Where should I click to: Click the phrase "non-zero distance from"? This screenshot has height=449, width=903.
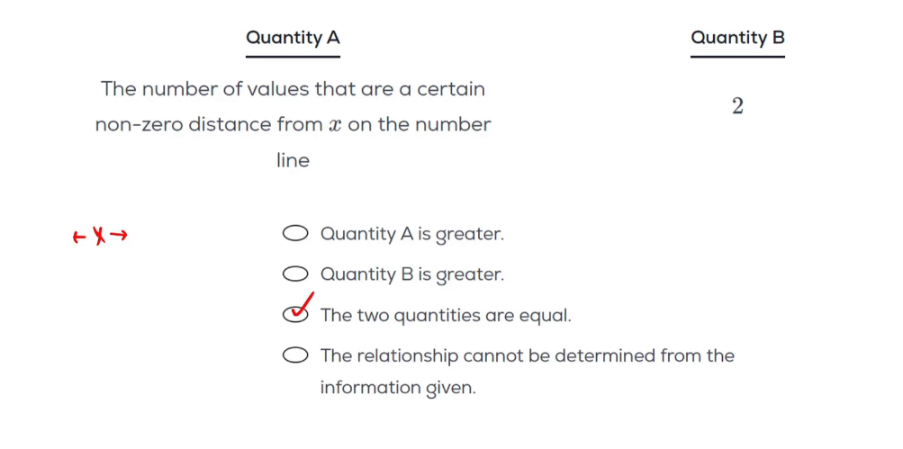[209, 125]
